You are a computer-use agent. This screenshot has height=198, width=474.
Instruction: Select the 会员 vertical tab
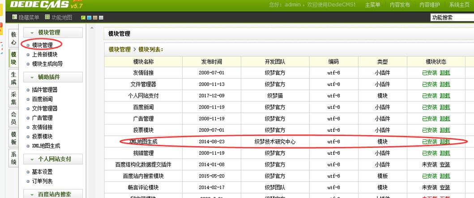click(13, 118)
